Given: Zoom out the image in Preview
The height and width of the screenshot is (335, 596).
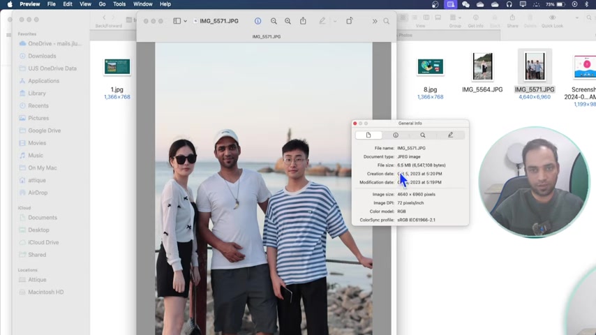Looking at the screenshot, I should point(274,21).
